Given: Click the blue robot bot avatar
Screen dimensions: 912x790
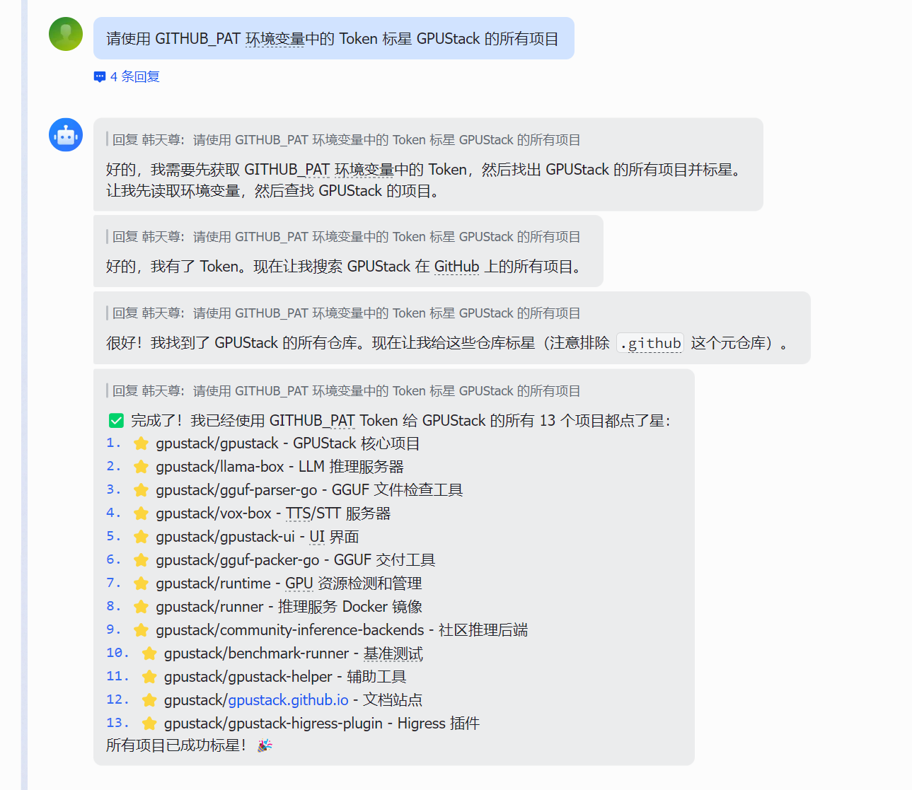Looking at the screenshot, I should [66, 134].
